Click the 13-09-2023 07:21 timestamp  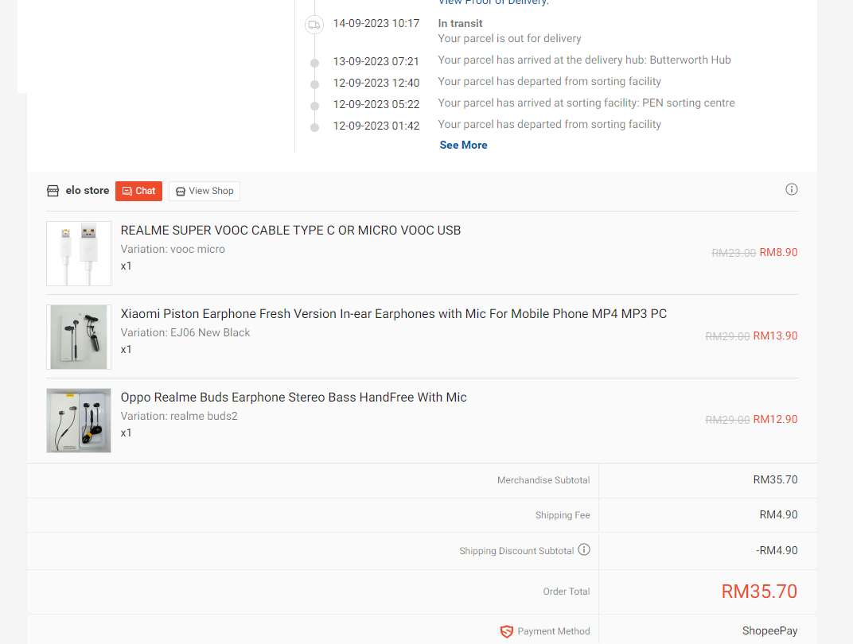click(376, 61)
